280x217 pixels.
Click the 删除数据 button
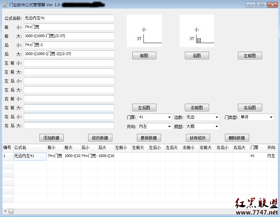coord(237,138)
